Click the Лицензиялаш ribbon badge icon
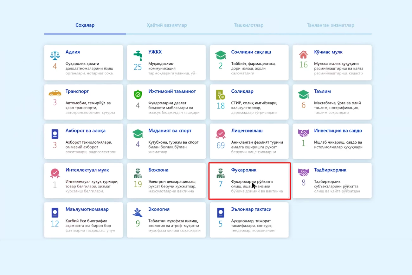Image resolution: width=412 pixels, height=275 pixels. click(x=221, y=134)
